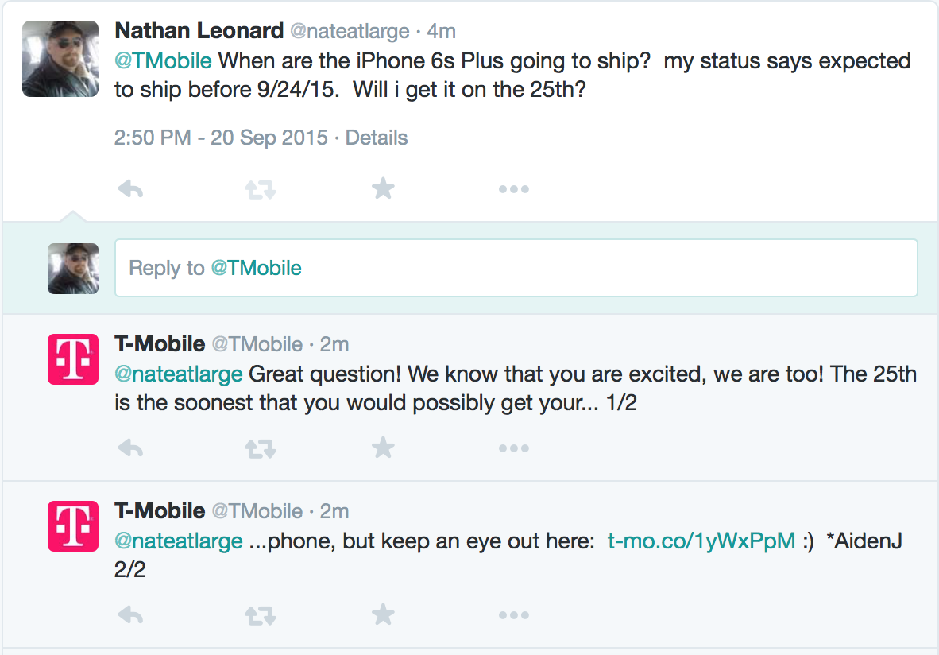Screen dimensions: 939x655
Task: Click the Details link under the tweet date
Action: click(x=376, y=138)
